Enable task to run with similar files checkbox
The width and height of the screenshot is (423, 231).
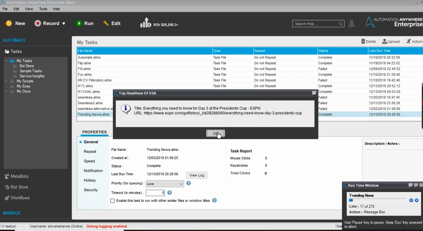pos(112,201)
